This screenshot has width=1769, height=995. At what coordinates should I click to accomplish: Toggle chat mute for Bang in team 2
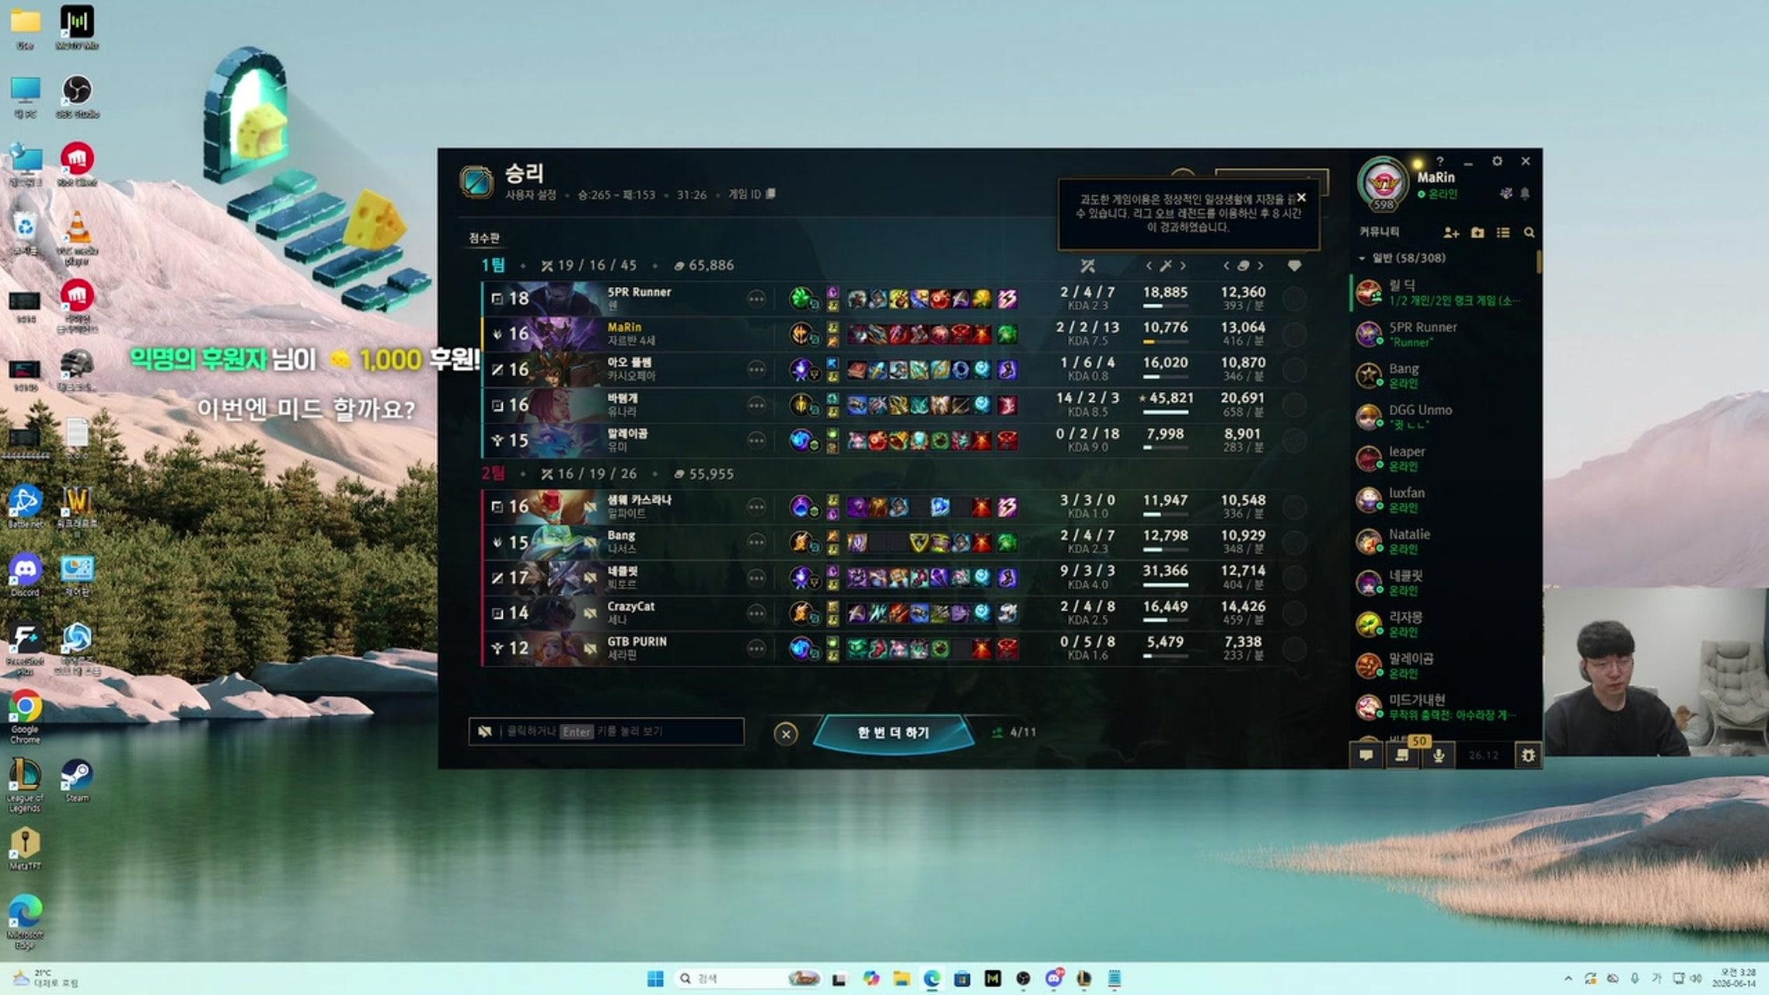[x=591, y=543]
